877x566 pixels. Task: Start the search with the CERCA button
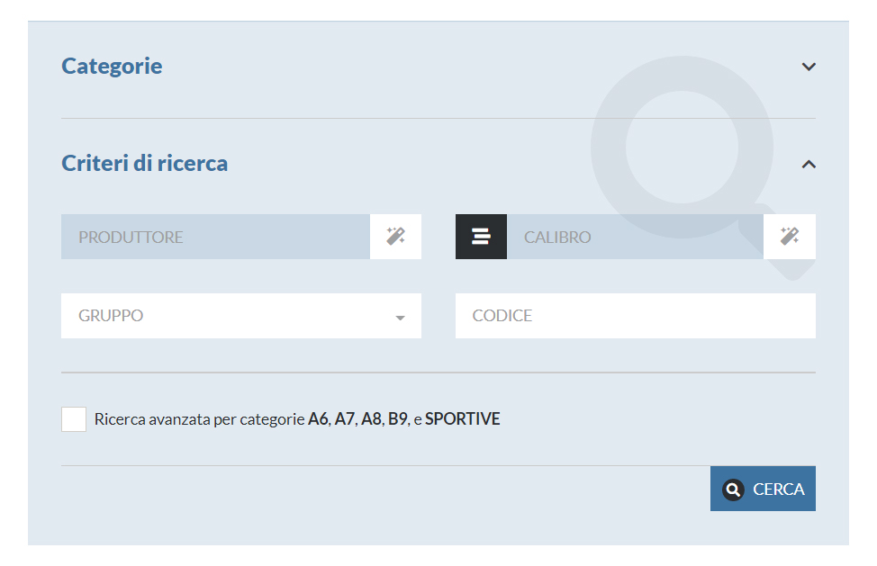click(x=763, y=489)
